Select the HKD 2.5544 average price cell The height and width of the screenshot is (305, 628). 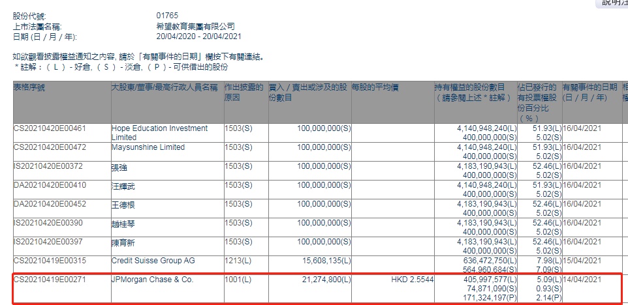pyautogui.click(x=411, y=280)
